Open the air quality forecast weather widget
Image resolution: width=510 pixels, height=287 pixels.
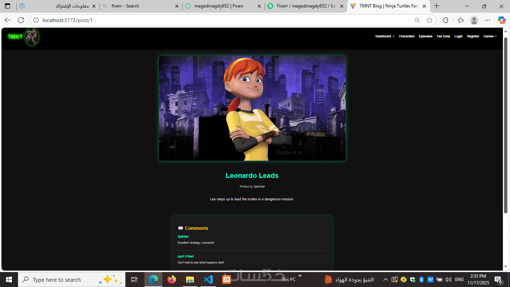pyautogui.click(x=349, y=280)
